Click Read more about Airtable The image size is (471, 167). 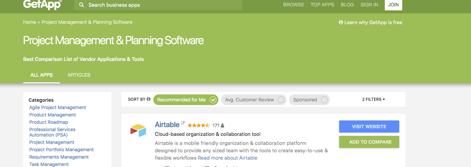(227, 158)
